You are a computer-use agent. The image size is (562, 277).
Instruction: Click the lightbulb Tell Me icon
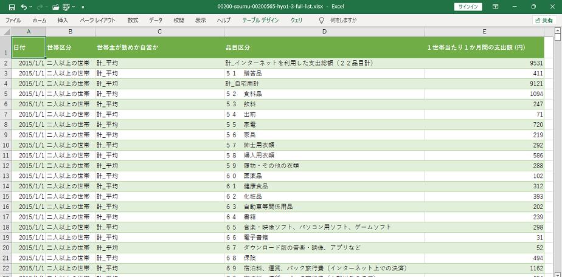coord(322,21)
